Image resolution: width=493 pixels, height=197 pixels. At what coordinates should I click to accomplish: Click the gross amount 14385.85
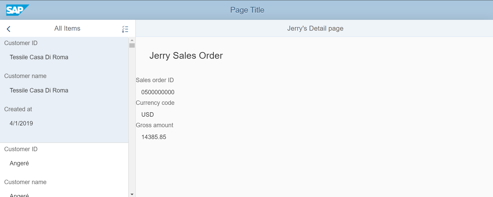(154, 137)
